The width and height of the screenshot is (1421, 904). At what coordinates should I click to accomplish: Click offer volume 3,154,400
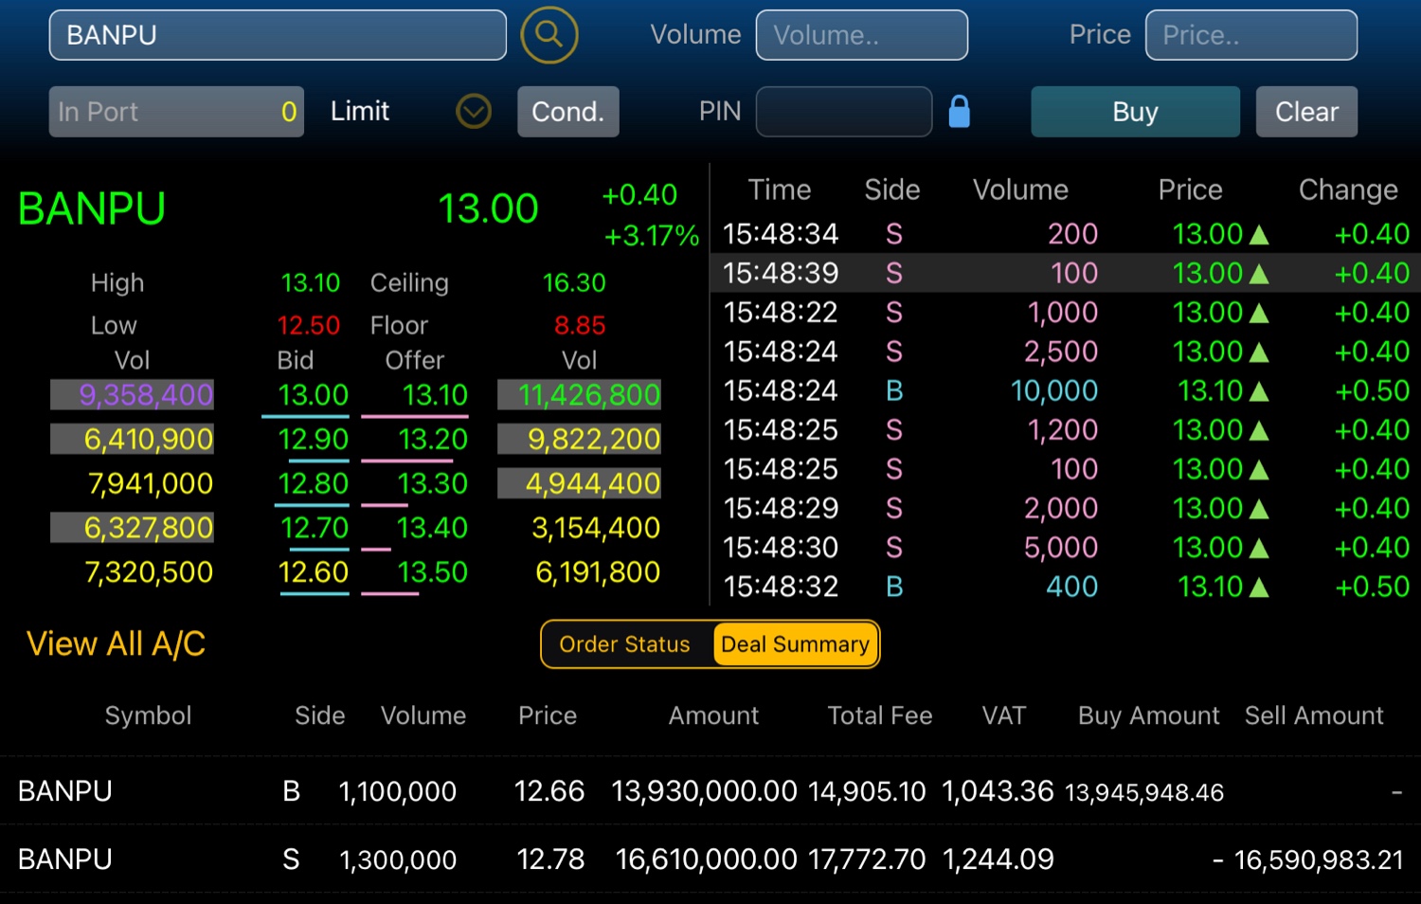[596, 528]
